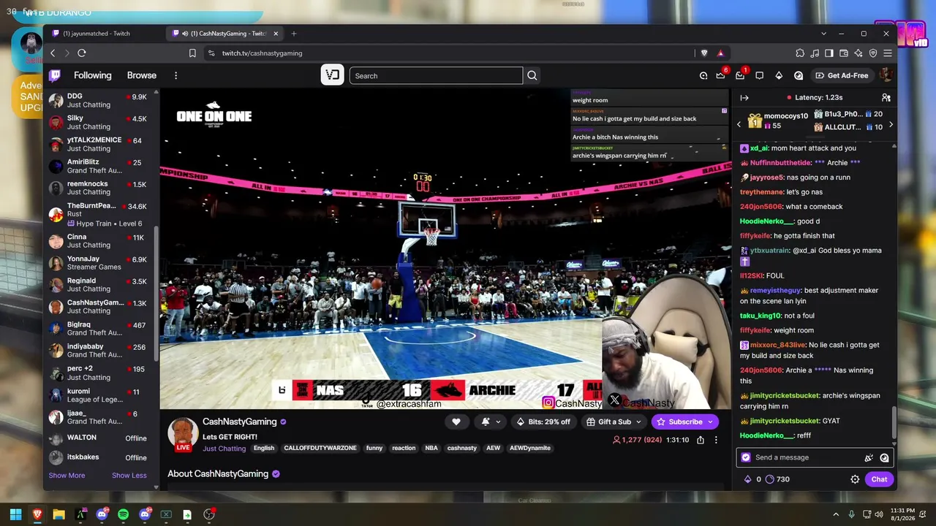The height and width of the screenshot is (526, 936).
Task: Open Brave Shields icon in address bar
Action: click(x=704, y=53)
